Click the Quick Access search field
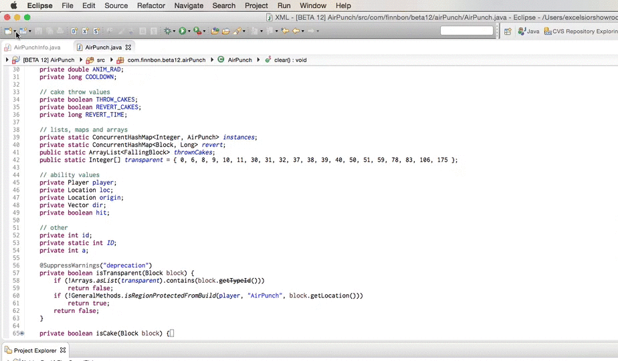This screenshot has height=361, width=618. point(466,31)
